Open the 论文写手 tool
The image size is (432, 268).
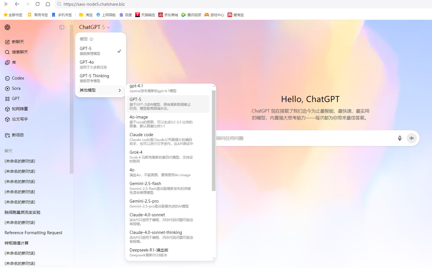tap(17, 119)
